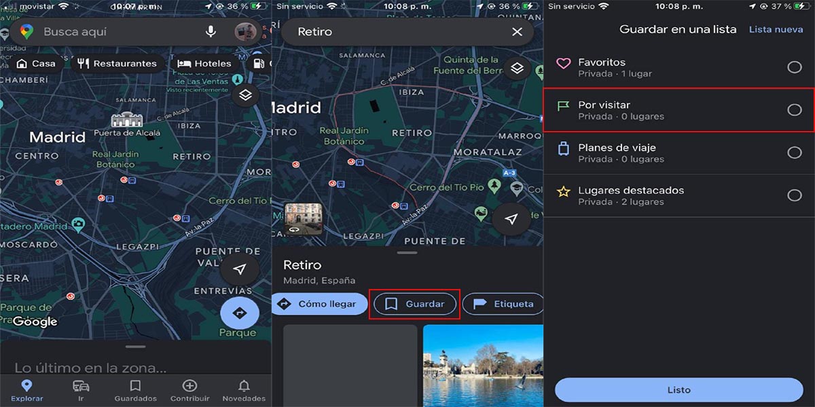This screenshot has height=407, width=815.
Task: Open map layers in the Retiro screen
Action: 518,68
